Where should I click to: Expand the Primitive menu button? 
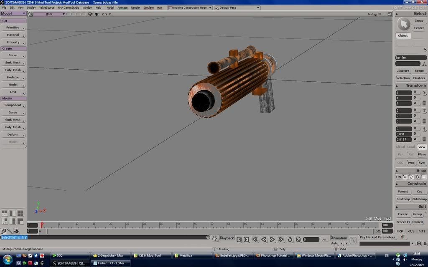pyautogui.click(x=13, y=28)
